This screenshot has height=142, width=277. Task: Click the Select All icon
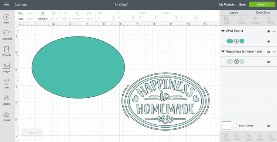[x=43, y=14]
